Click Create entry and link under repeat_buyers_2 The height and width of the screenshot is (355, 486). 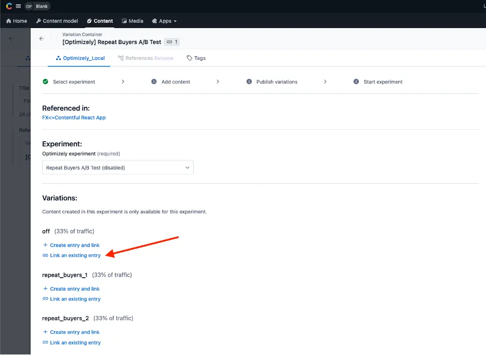[71, 332]
